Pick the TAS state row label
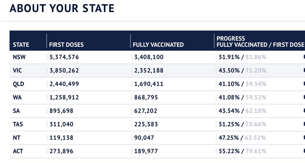 [18, 124]
